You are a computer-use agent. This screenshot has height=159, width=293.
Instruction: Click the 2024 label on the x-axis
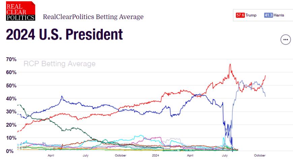[156, 155]
